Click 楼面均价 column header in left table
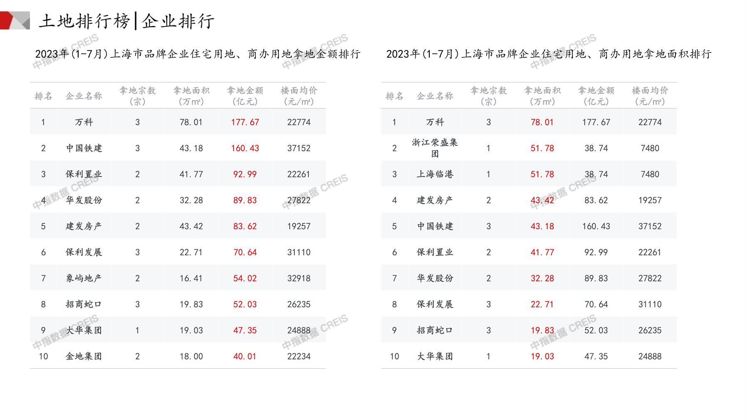 click(x=298, y=96)
